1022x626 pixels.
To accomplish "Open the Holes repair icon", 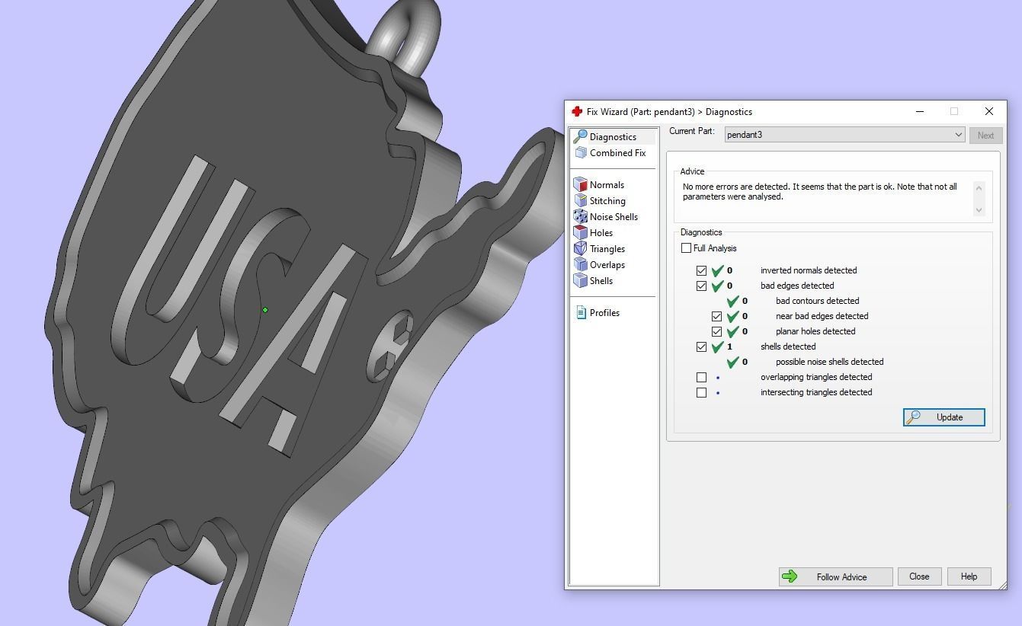I will (x=580, y=233).
